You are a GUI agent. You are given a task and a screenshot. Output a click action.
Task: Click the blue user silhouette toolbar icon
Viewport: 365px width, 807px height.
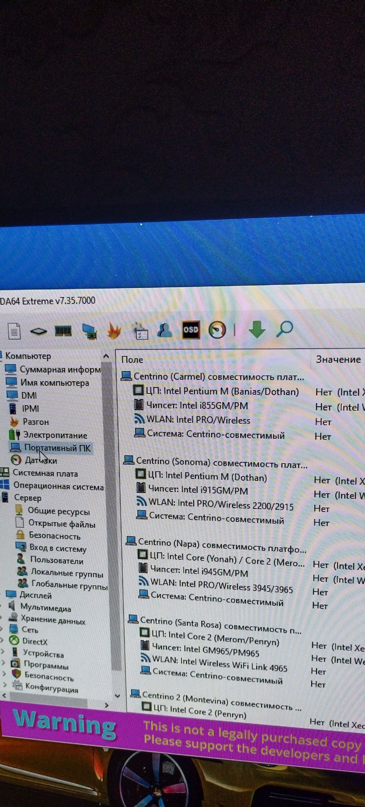click(x=165, y=330)
